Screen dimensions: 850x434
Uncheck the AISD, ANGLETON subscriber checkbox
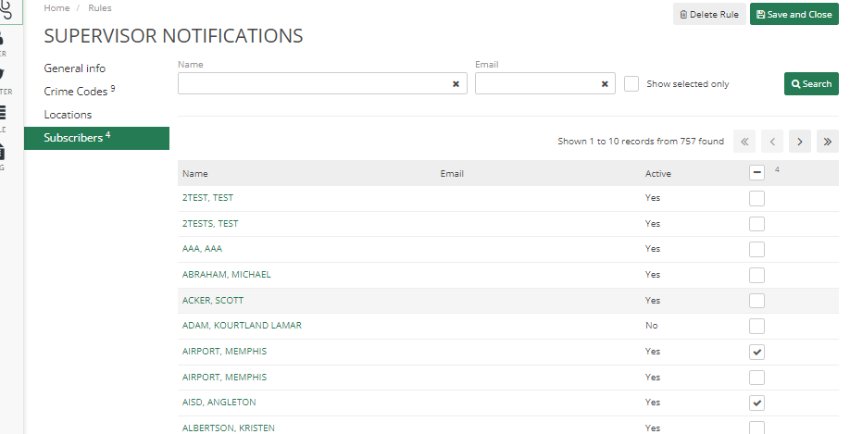(x=756, y=403)
